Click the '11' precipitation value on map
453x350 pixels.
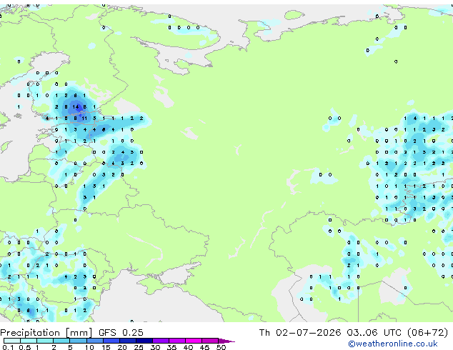tap(84, 118)
